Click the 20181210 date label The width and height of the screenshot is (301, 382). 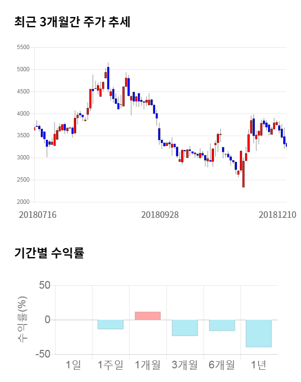coord(277,215)
